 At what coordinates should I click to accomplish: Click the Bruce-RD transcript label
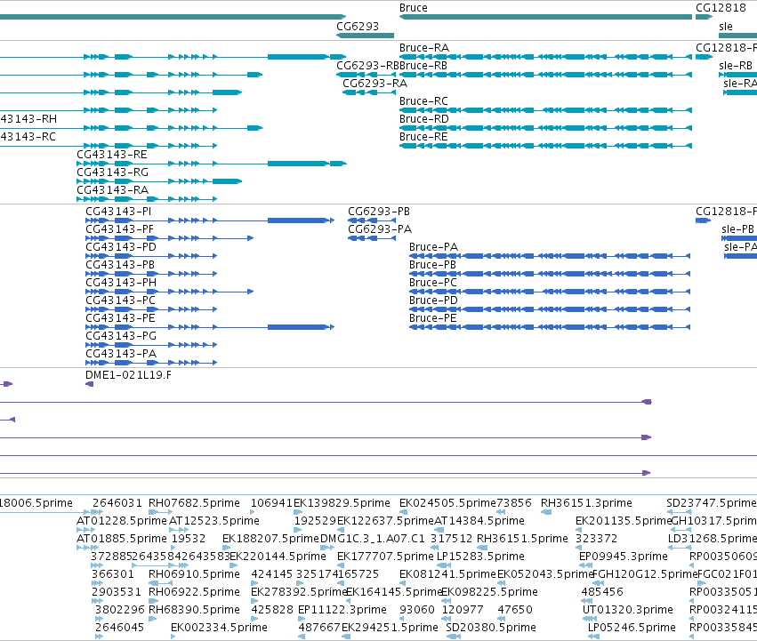(x=424, y=119)
